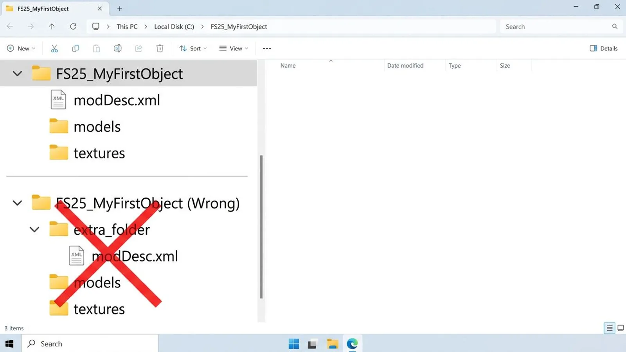Sort by the Size column header

pos(505,66)
